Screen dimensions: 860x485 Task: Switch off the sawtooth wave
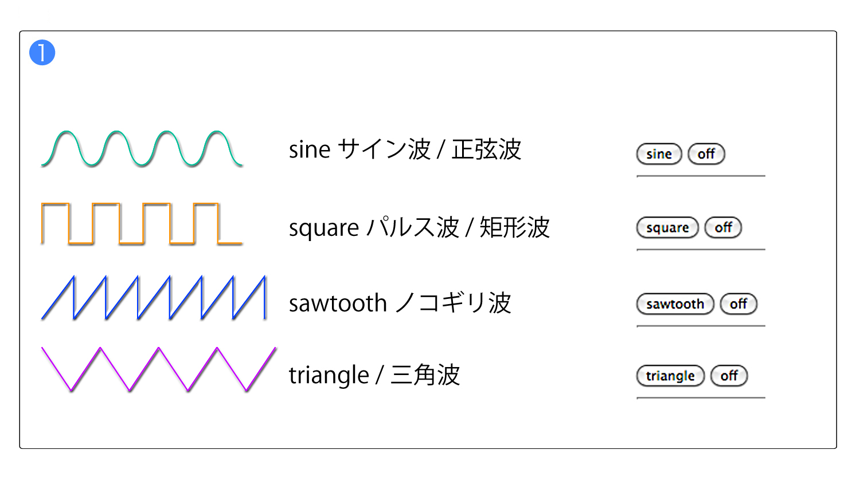pyautogui.click(x=738, y=303)
